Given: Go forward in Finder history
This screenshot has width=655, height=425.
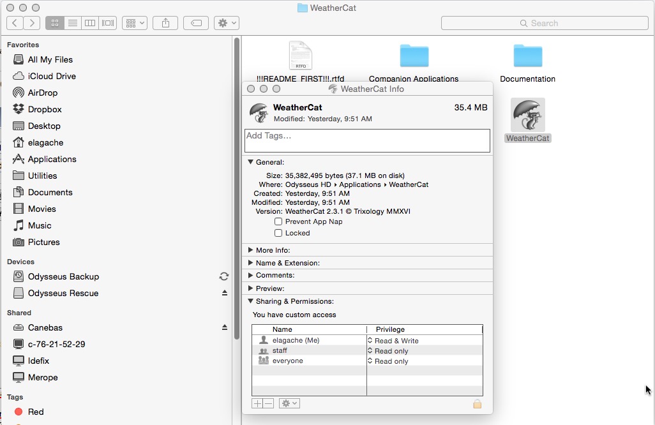Looking at the screenshot, I should 32,23.
